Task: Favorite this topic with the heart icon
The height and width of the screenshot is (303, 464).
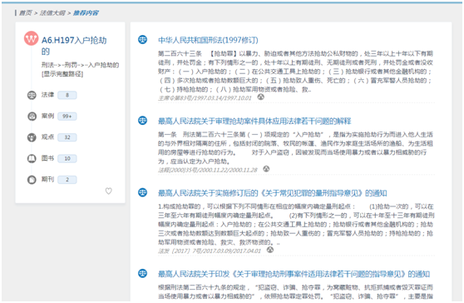Action: click(109, 191)
